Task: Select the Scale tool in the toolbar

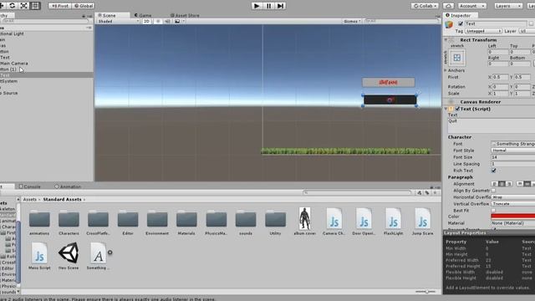Action: (24, 6)
